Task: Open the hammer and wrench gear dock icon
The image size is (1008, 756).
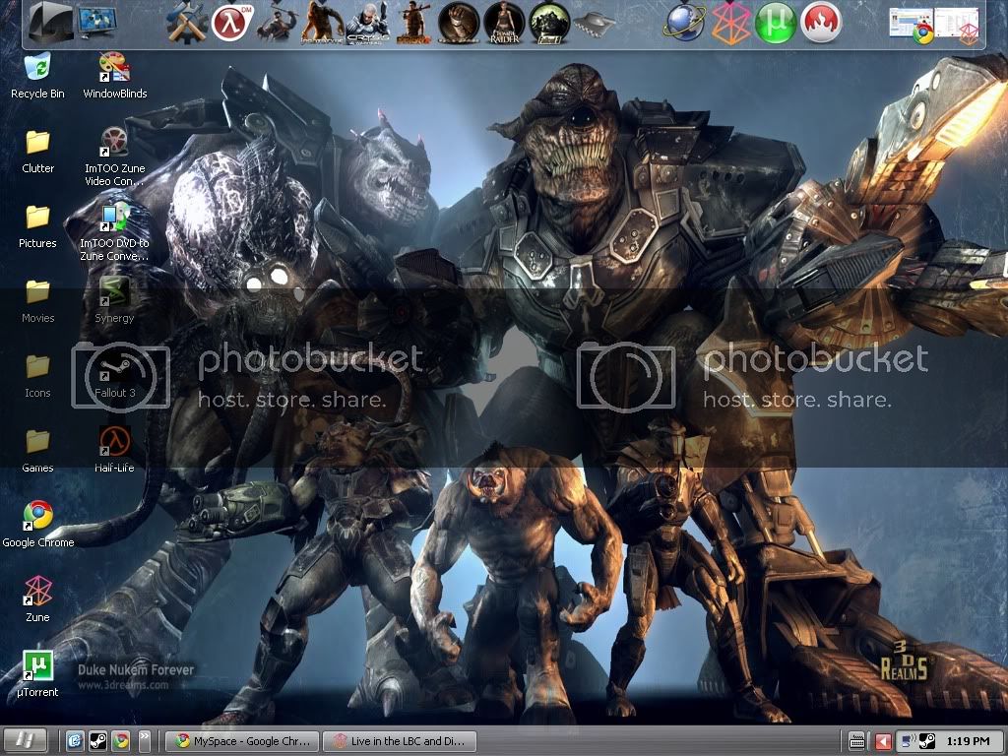Action: click(188, 23)
